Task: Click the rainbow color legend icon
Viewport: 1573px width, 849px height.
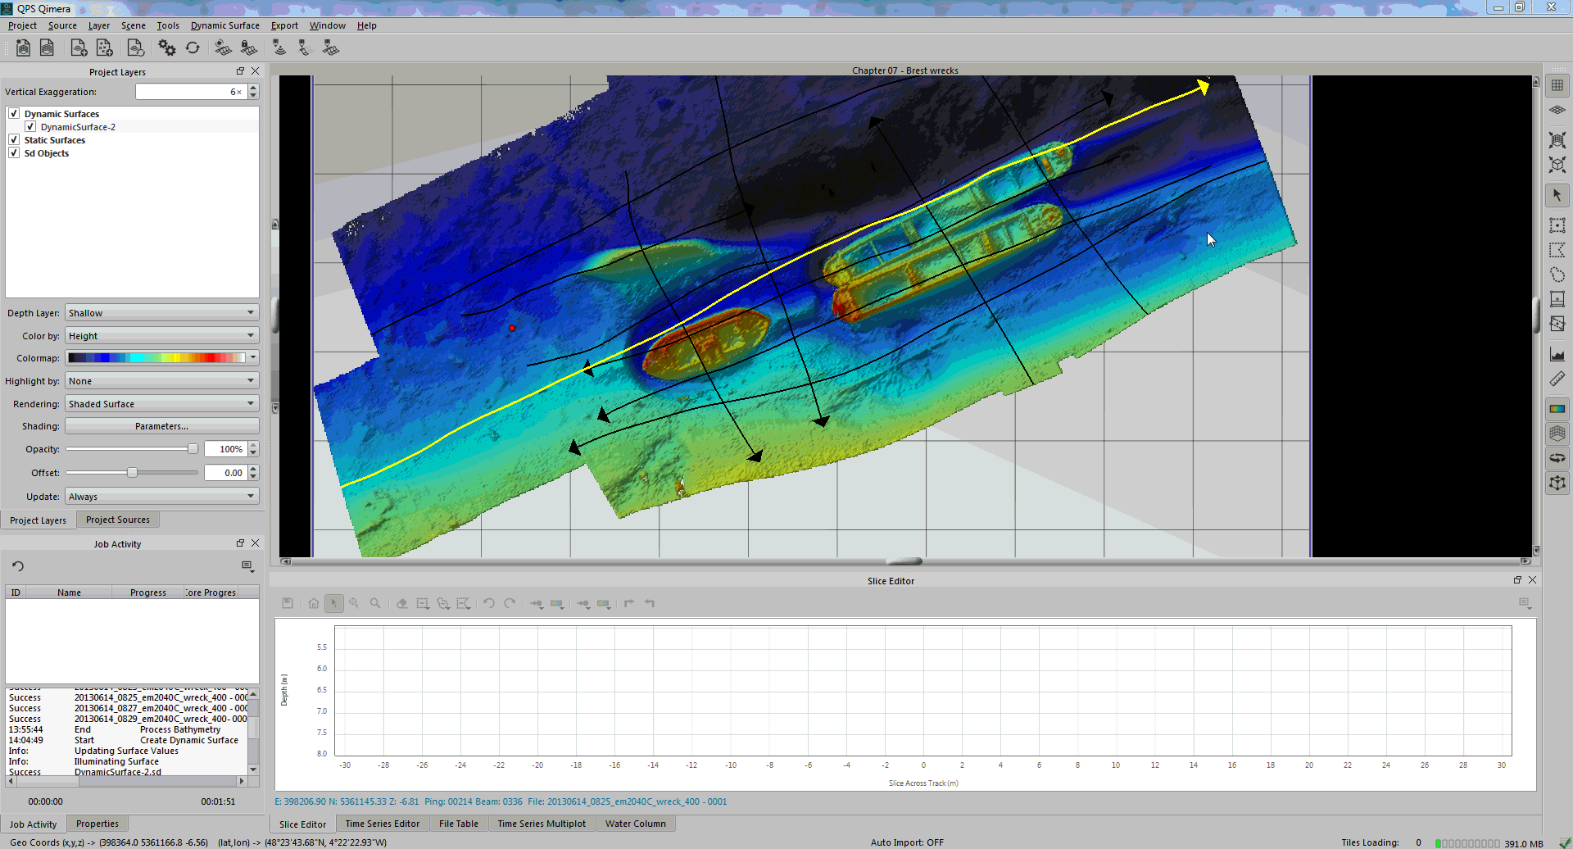Action: 1557,409
